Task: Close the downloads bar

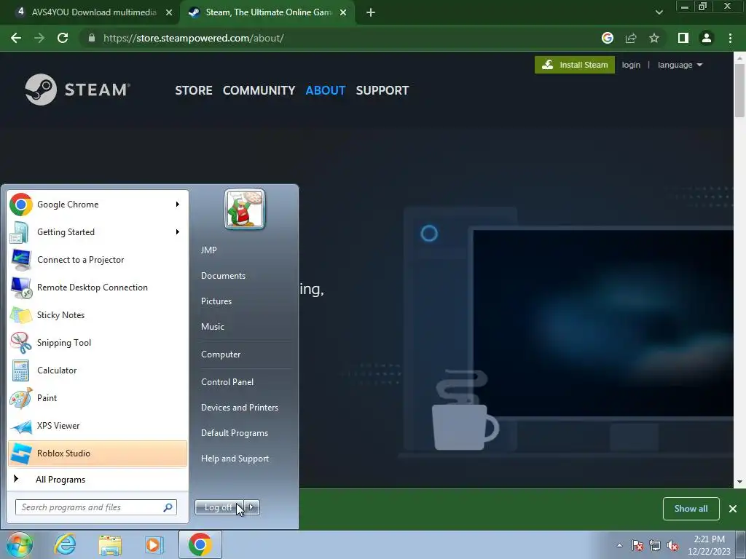Action: coord(733,509)
